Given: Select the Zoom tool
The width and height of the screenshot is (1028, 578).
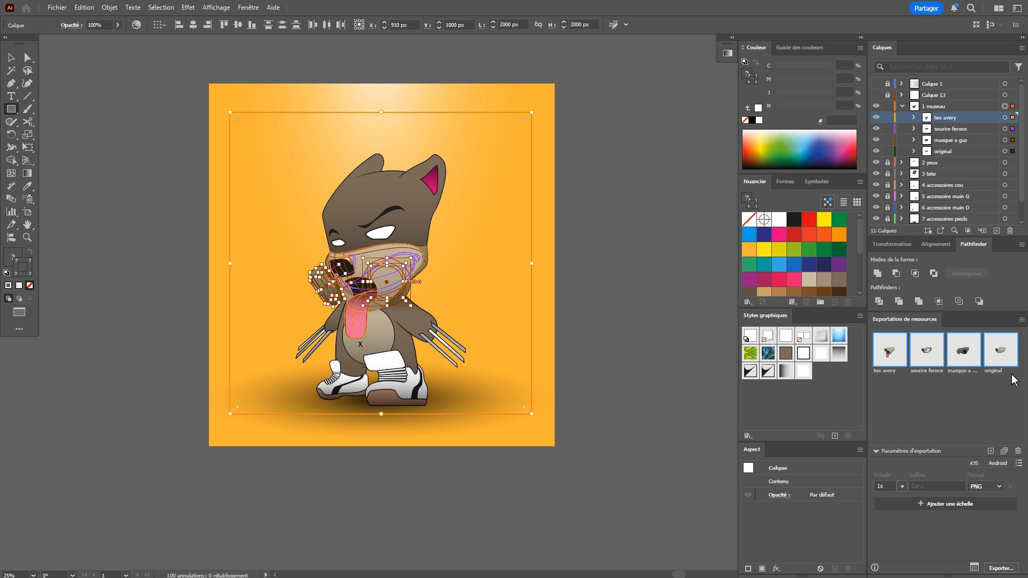Looking at the screenshot, I should [x=28, y=237].
